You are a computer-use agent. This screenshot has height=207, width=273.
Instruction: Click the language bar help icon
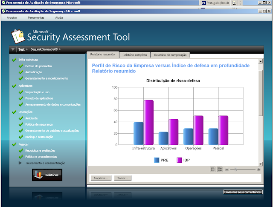[x=234, y=3]
